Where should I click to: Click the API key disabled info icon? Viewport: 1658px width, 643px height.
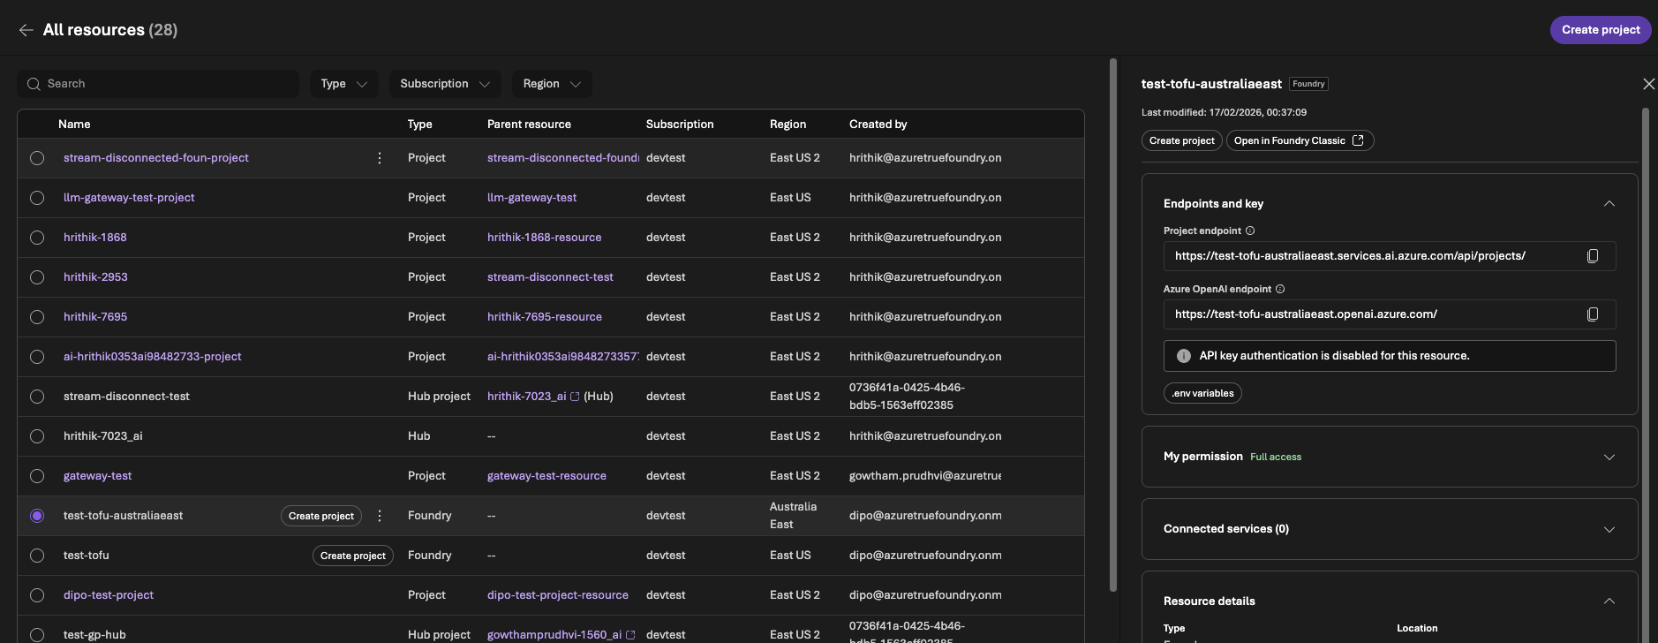1184,356
